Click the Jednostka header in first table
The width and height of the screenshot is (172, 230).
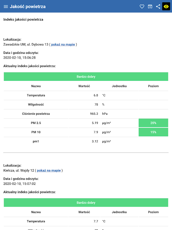point(119,86)
